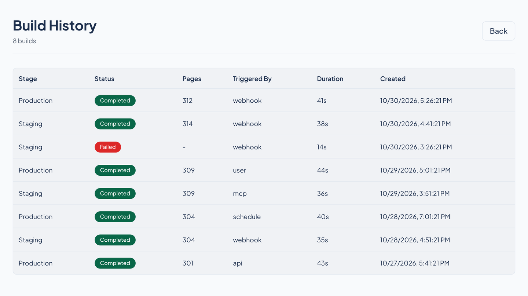Image resolution: width=528 pixels, height=296 pixels.
Task: Click the "8 builds" count text
Action: [25, 41]
